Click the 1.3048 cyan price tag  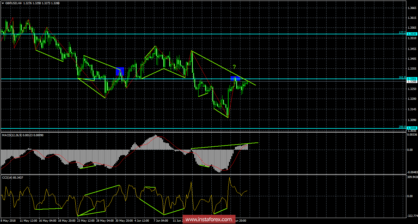click(x=412, y=128)
